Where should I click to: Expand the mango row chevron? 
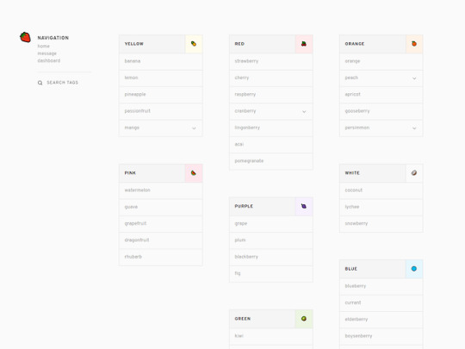click(x=194, y=128)
